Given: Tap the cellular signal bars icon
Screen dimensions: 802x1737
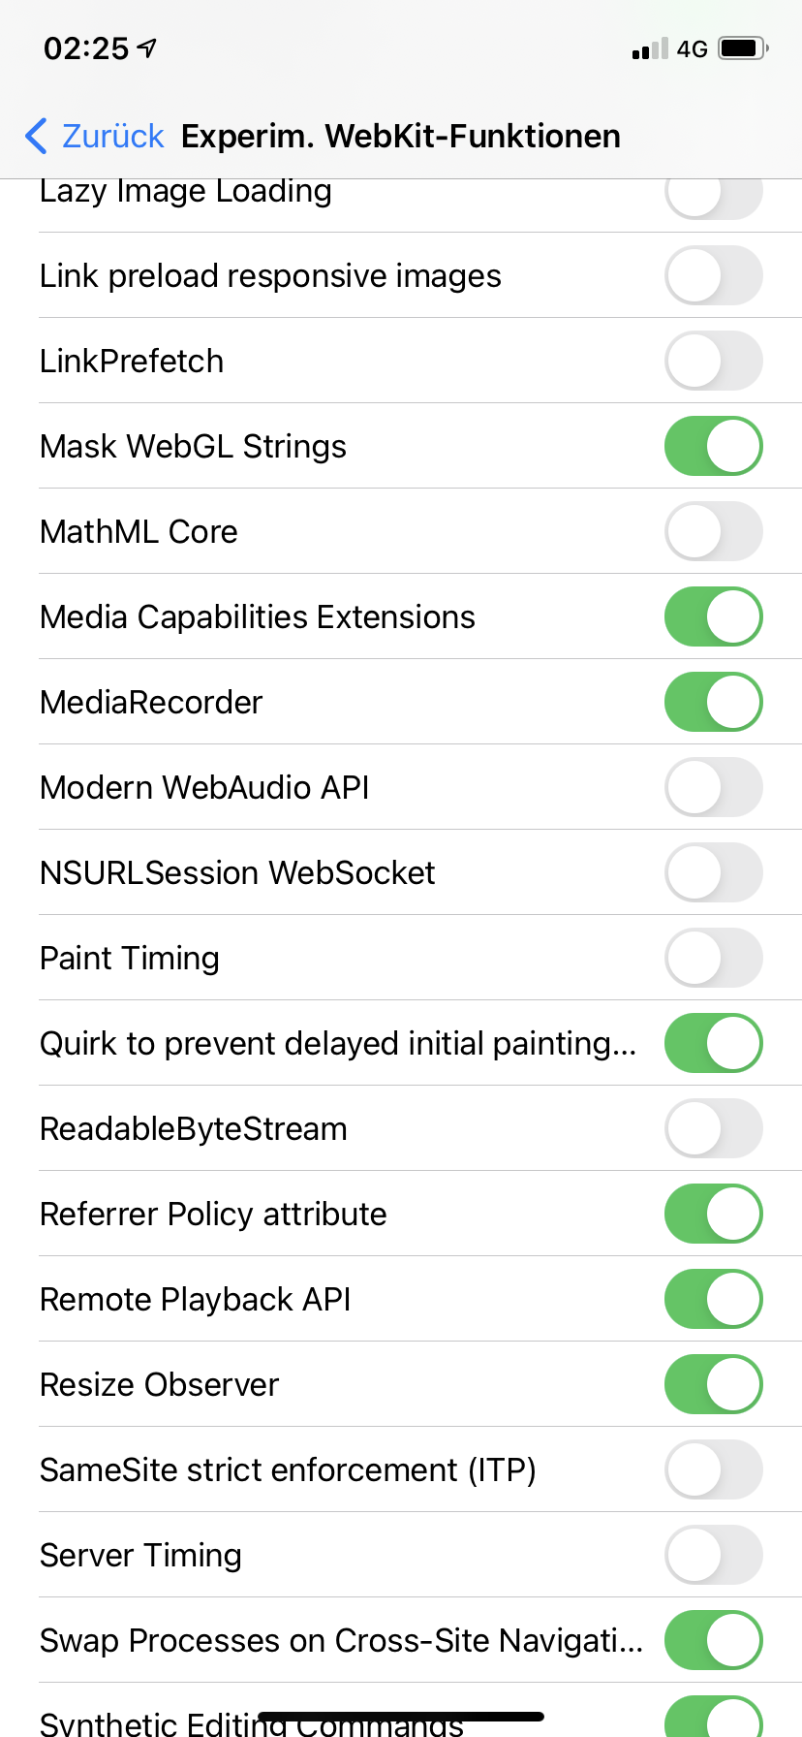Looking at the screenshot, I should pos(650,48).
